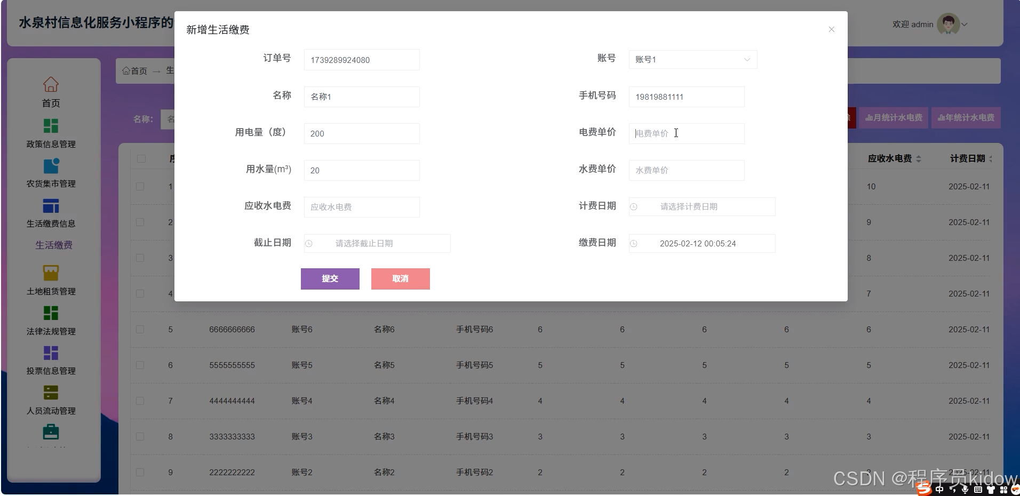Open the 截止日期 date picker

(377, 243)
